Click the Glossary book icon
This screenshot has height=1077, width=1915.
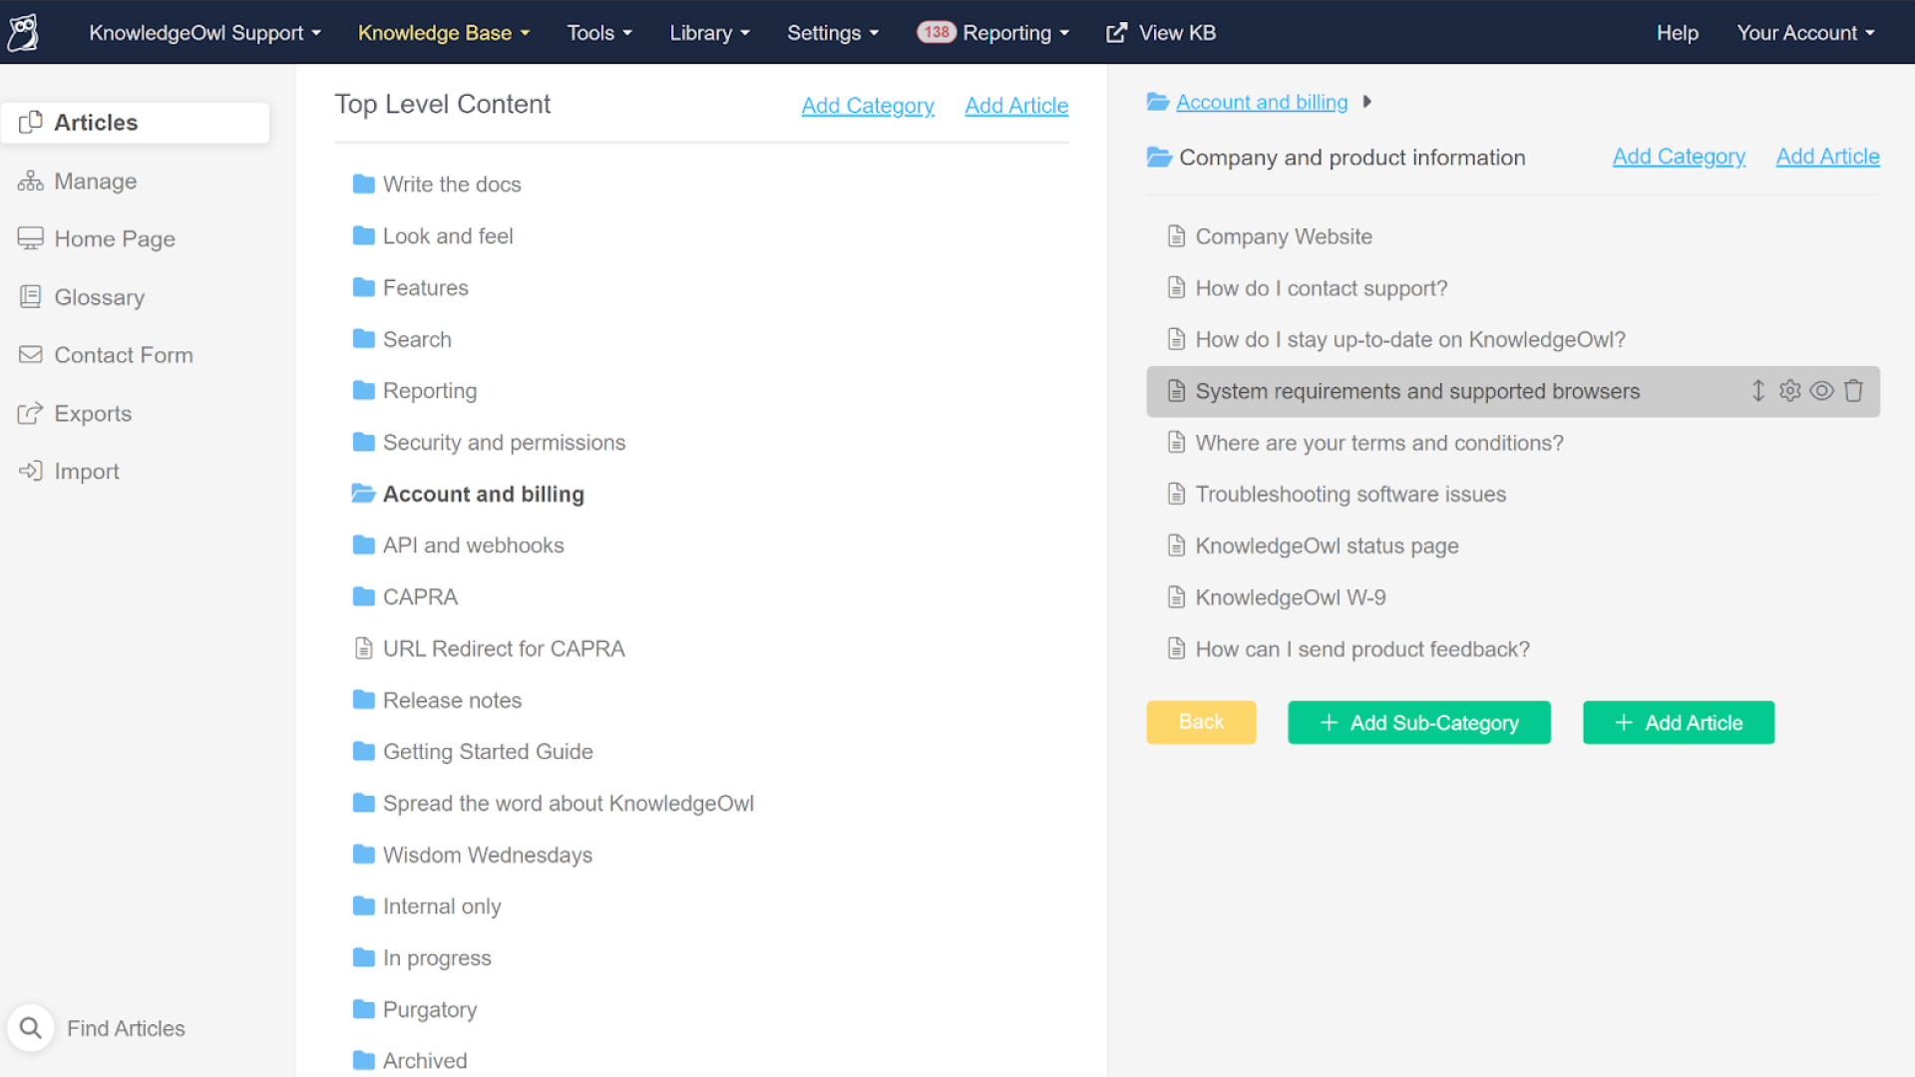tap(31, 297)
